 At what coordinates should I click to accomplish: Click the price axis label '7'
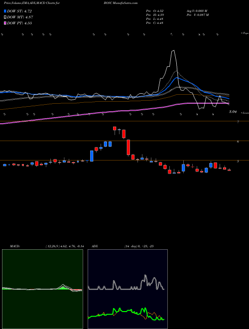click(238, 122)
